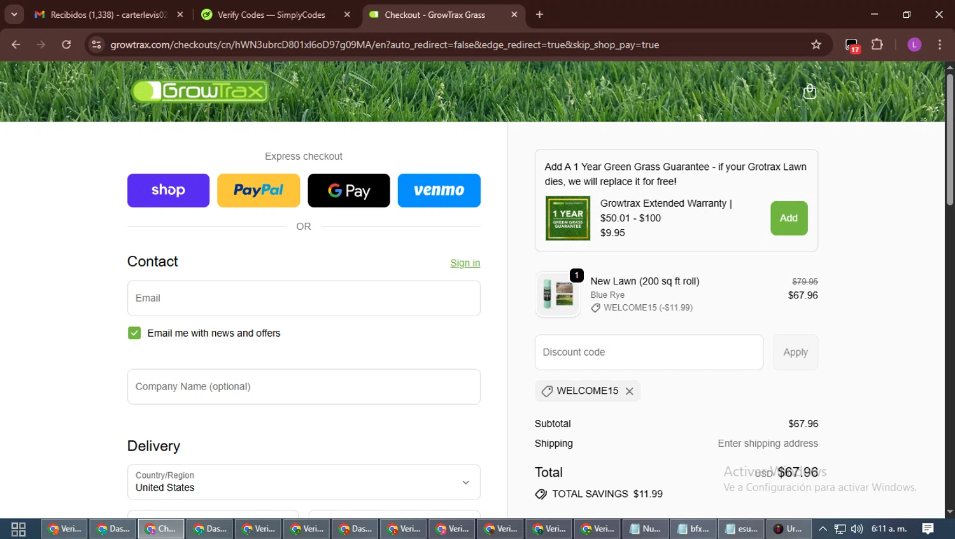Viewport: 955px width, 539px height.
Task: Open Windows Task View button
Action: click(18, 529)
